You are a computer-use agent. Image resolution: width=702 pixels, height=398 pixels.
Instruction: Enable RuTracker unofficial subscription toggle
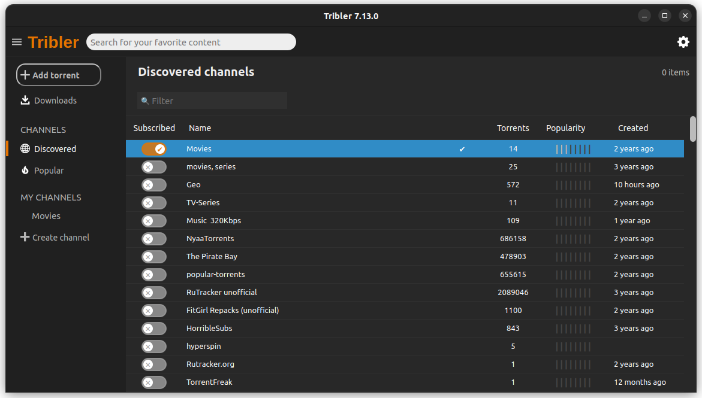point(154,293)
